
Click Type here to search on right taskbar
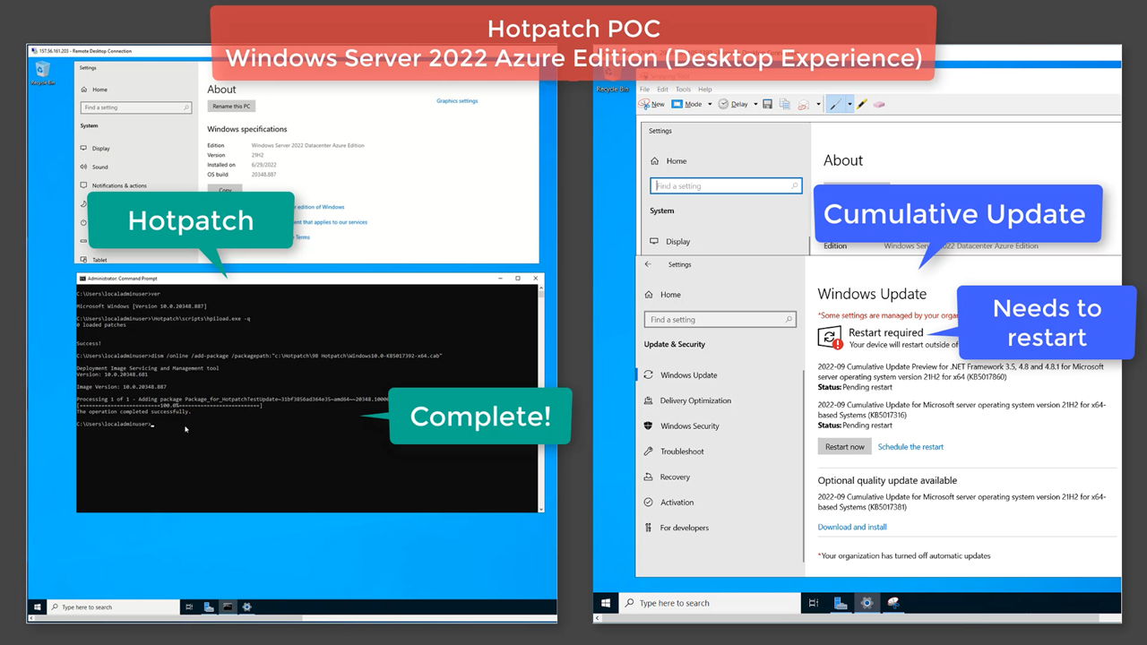[710, 603]
